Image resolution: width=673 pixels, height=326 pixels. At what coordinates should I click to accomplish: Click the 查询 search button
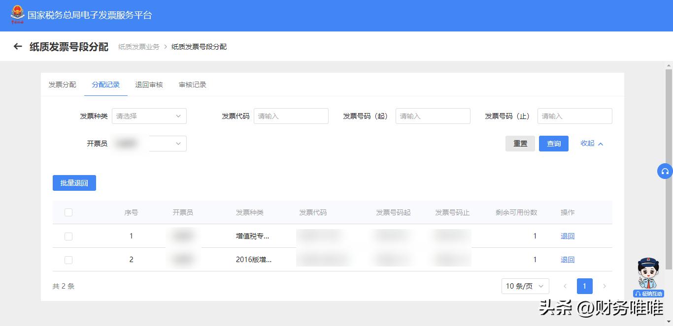pyautogui.click(x=554, y=144)
